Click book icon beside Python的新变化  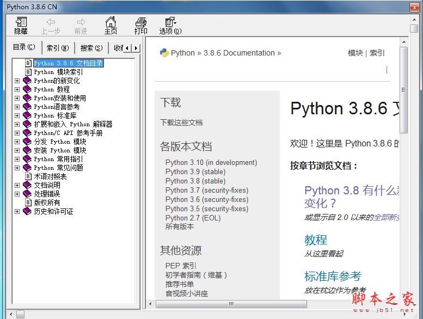(x=27, y=81)
